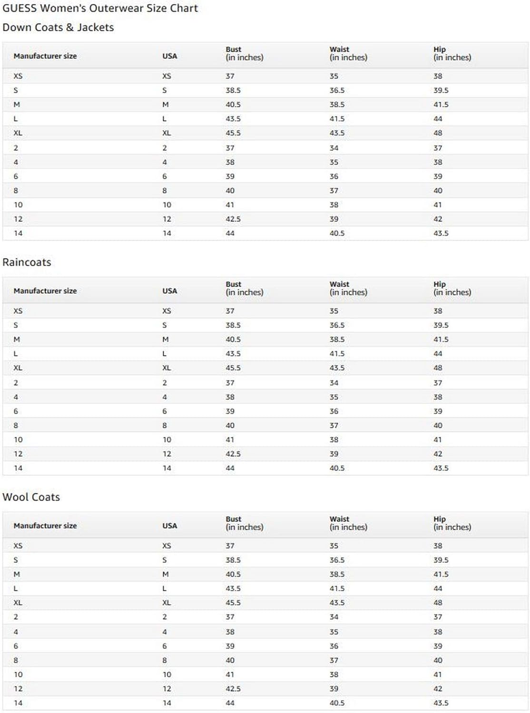This screenshot has height=713, width=530.
Task: Click L bust value 43.5 in Raincoats table
Action: coord(233,354)
